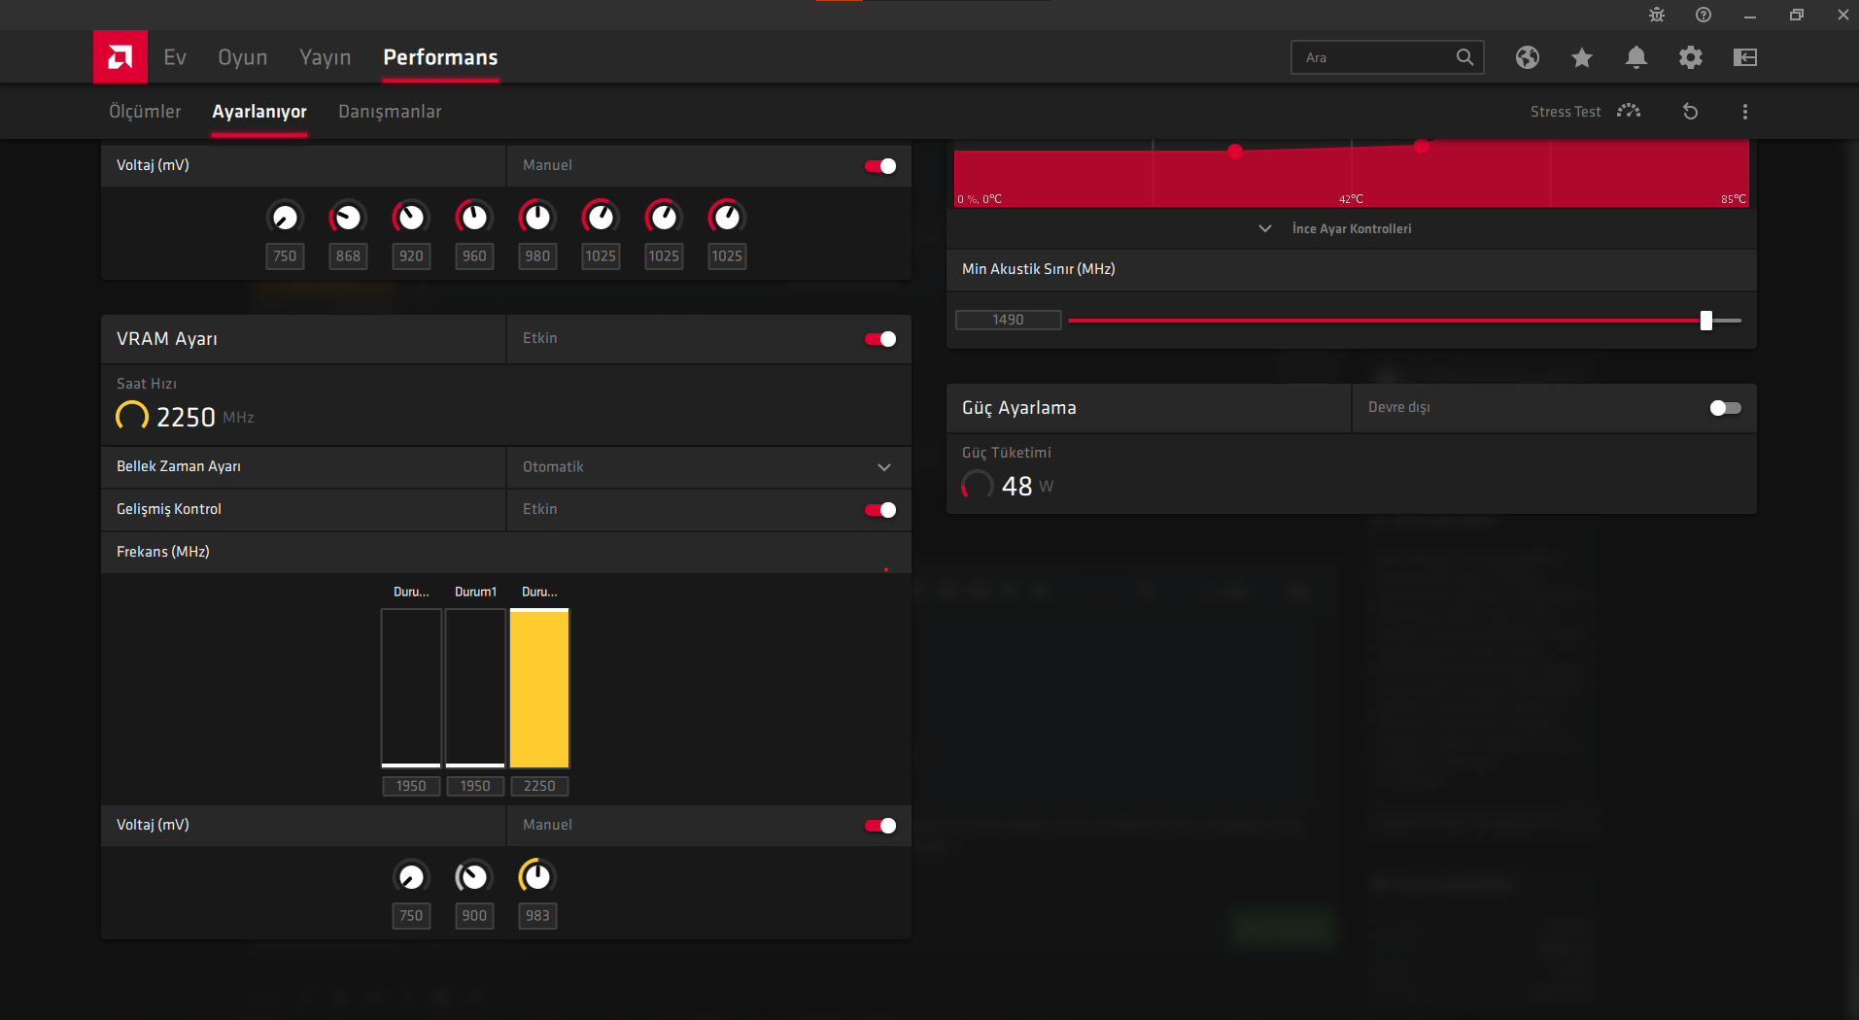Click the 980 voltage value field
This screenshot has height=1020, width=1859.
pos(537,256)
